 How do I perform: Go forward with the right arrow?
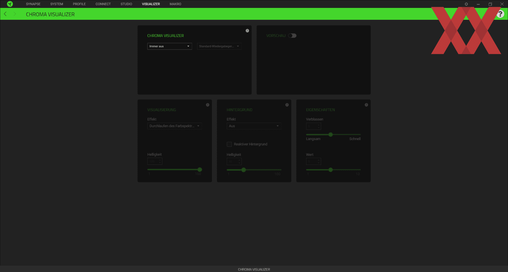(15, 14)
